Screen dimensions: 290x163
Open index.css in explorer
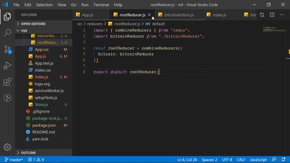[43, 70]
